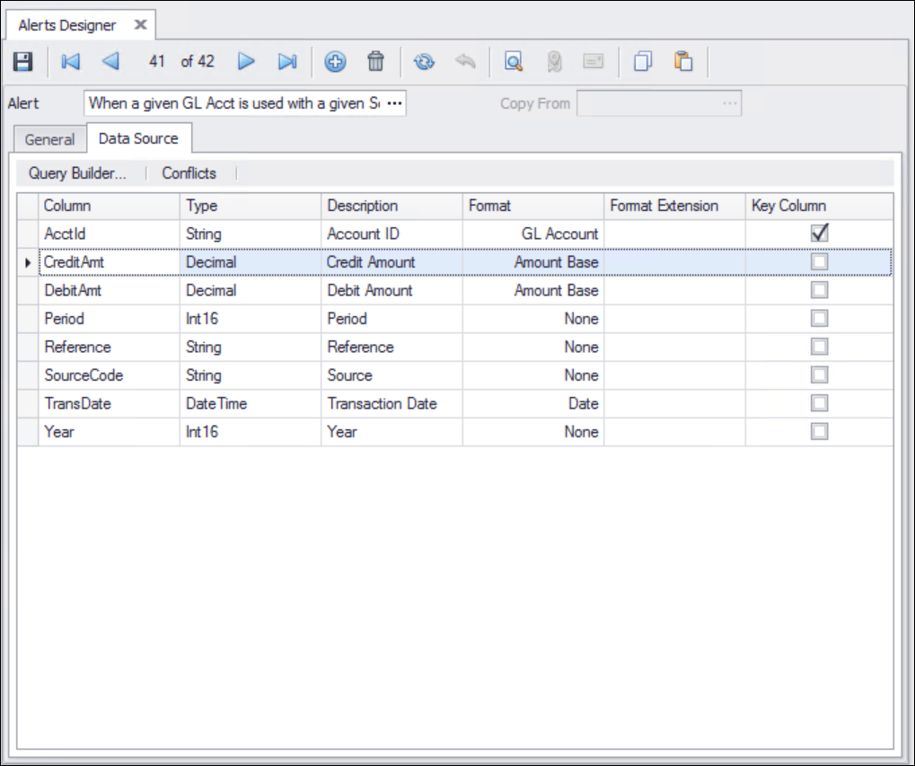Viewport: 915px width, 766px height.
Task: Jump to the last alert record
Action: tap(286, 62)
